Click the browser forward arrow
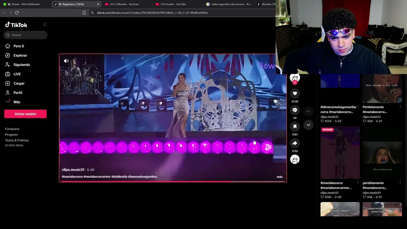 click(x=10, y=13)
